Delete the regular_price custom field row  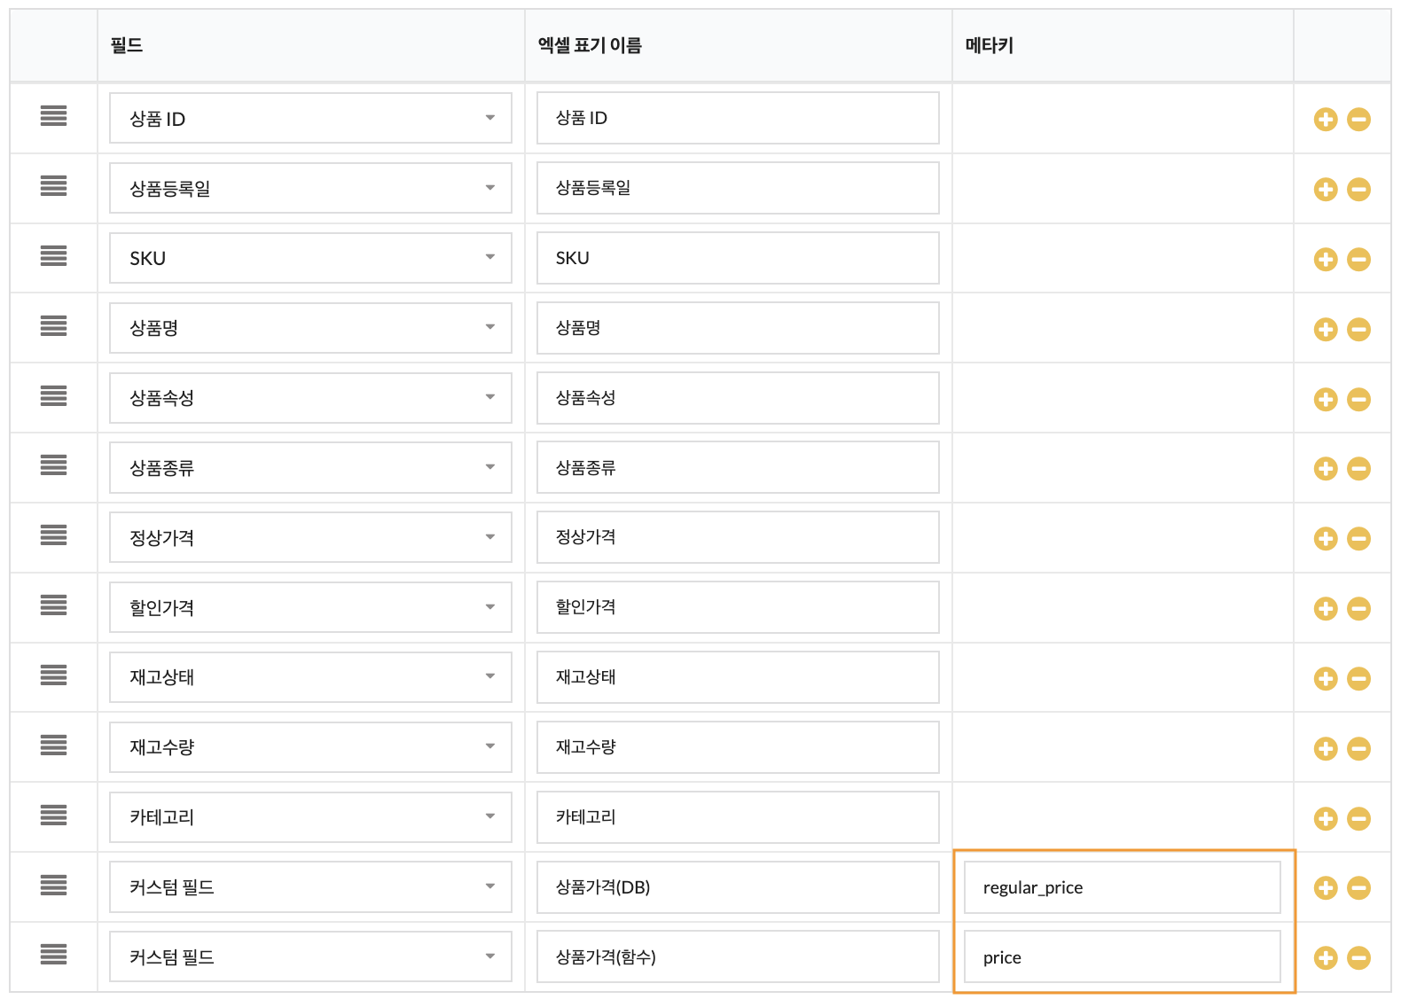tap(1358, 888)
